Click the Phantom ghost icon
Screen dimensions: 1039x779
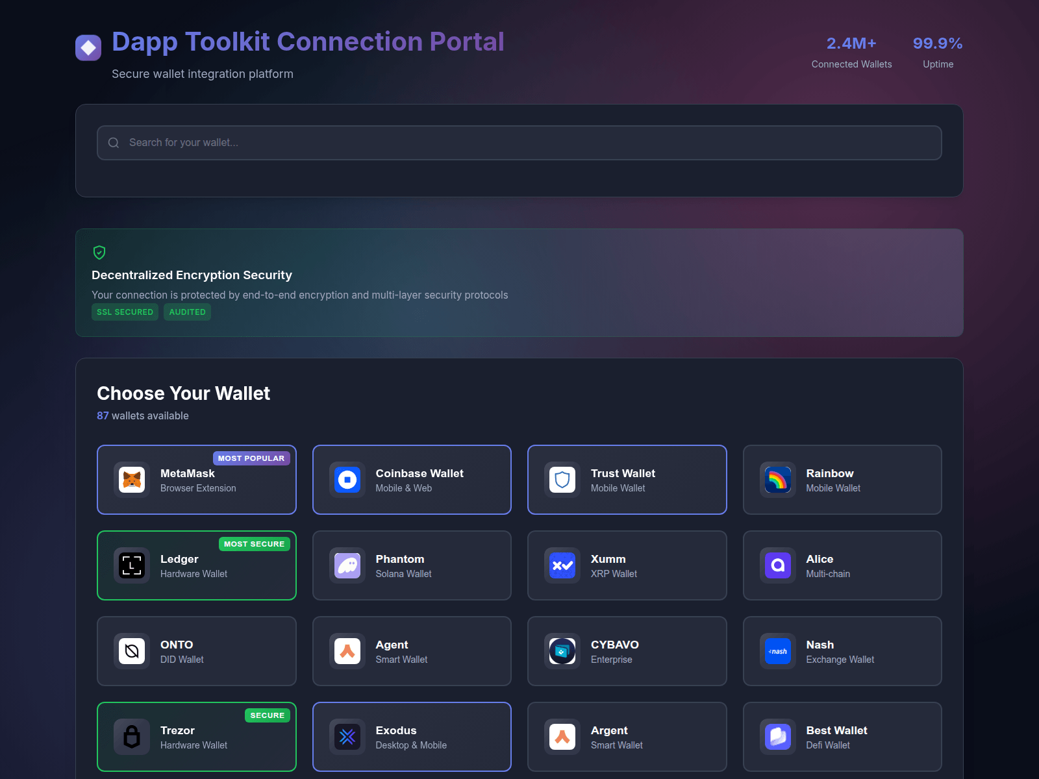click(x=347, y=565)
